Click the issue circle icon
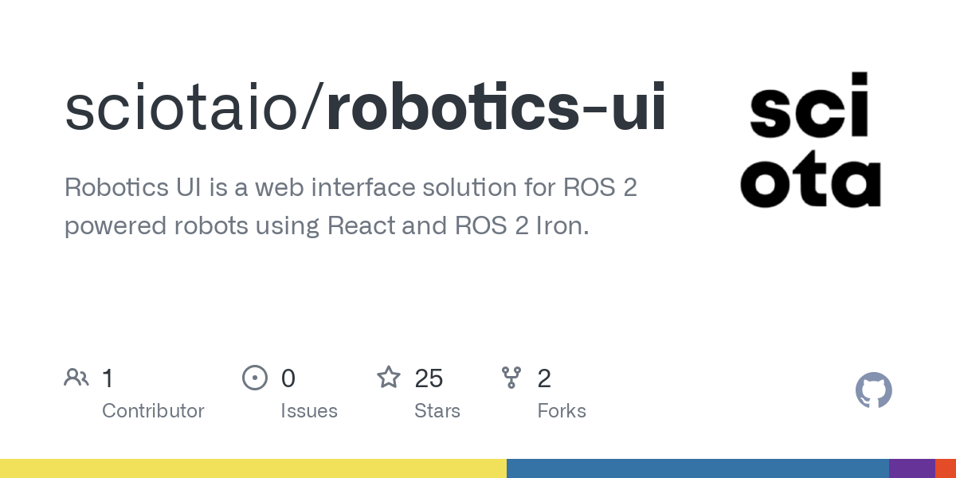This screenshot has height=478, width=956. coord(255,378)
